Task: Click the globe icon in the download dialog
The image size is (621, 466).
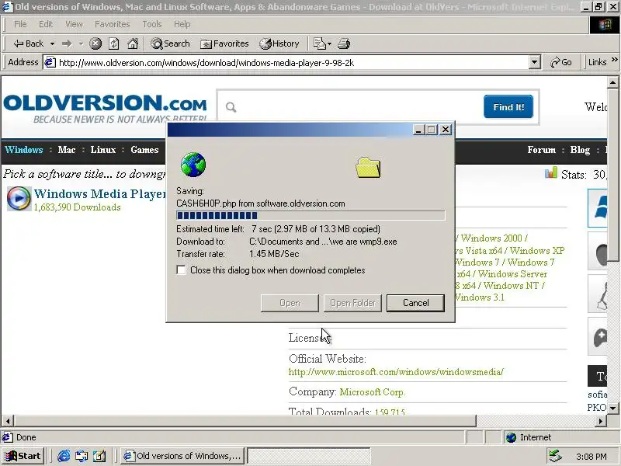Action: click(x=193, y=165)
